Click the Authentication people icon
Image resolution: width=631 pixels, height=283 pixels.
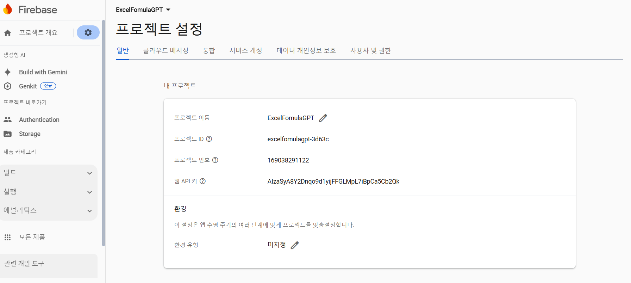point(7,119)
